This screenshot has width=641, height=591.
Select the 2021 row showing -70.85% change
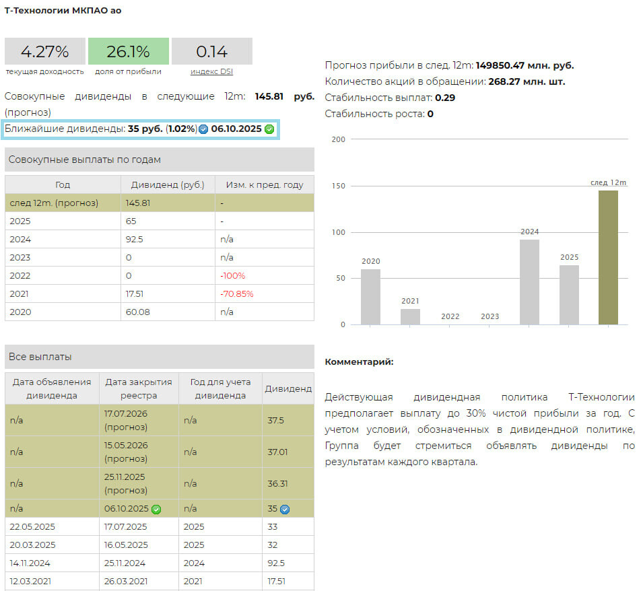[160, 294]
